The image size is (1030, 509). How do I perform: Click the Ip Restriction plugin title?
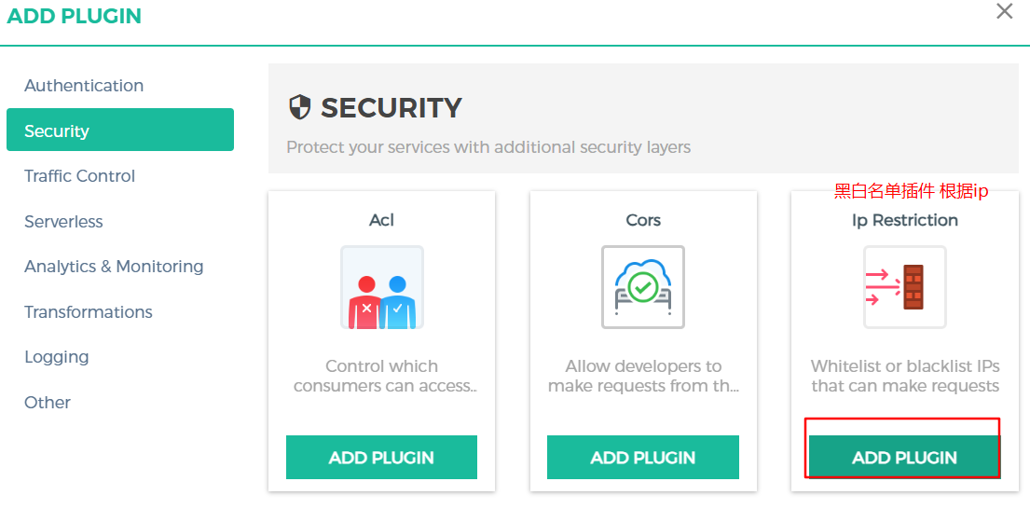904,220
